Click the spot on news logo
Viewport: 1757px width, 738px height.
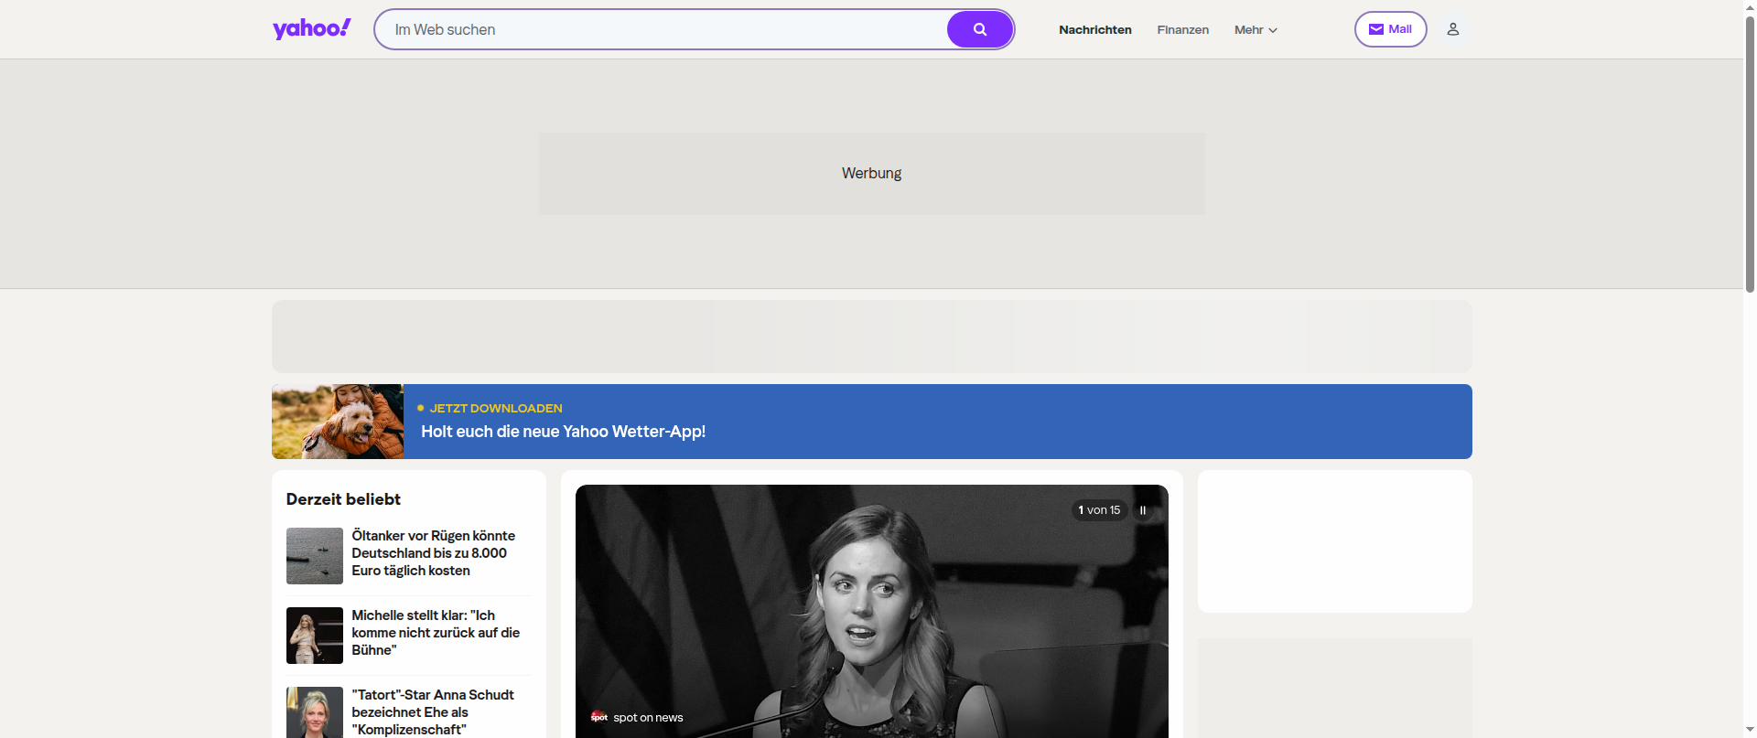pyautogui.click(x=599, y=717)
